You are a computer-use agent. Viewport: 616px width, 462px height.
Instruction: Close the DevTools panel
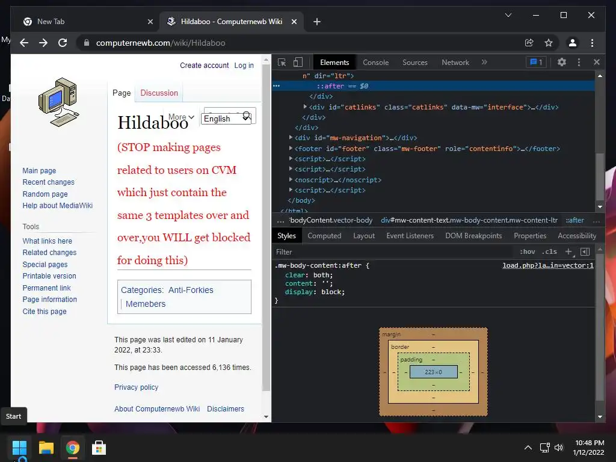pos(597,62)
